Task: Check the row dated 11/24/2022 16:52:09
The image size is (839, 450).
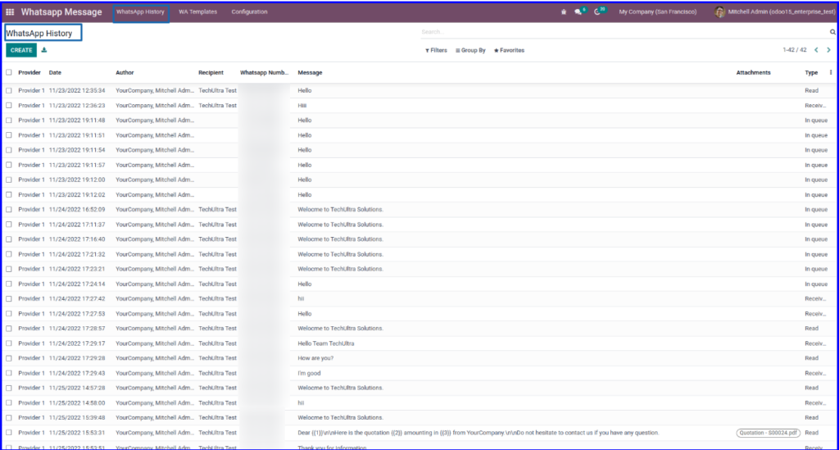Action: [x=8, y=210]
